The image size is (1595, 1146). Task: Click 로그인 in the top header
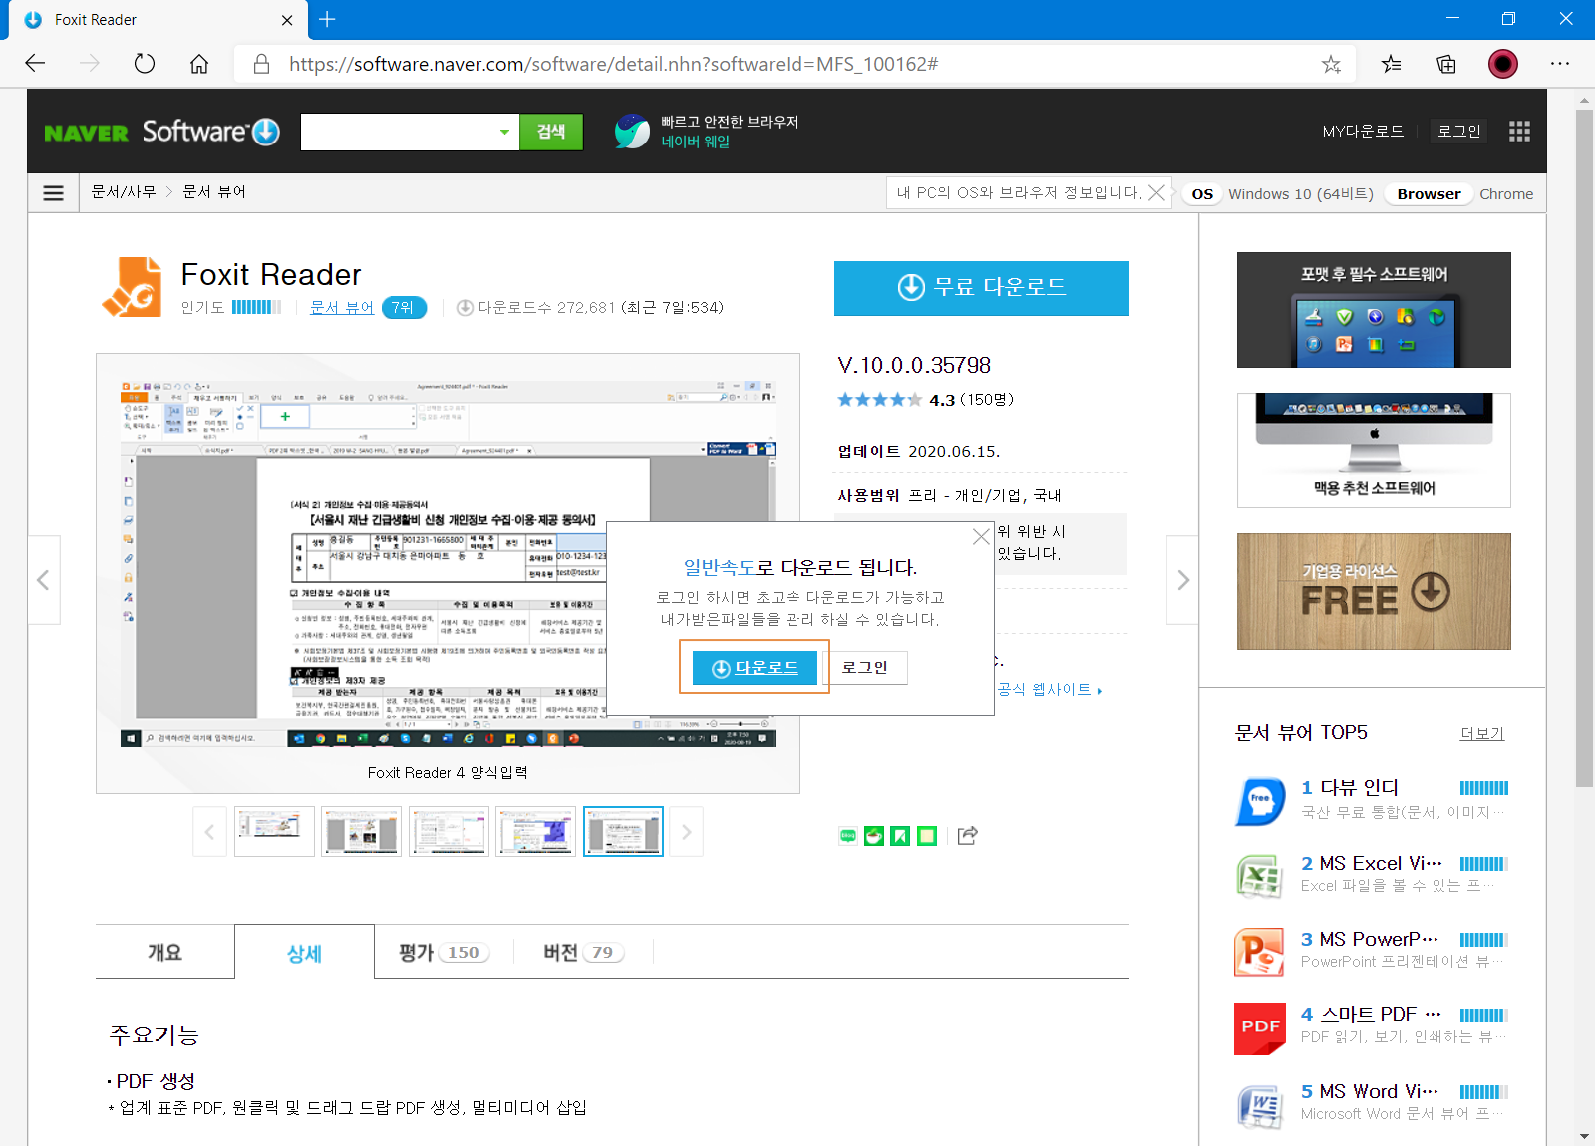coord(1458,132)
